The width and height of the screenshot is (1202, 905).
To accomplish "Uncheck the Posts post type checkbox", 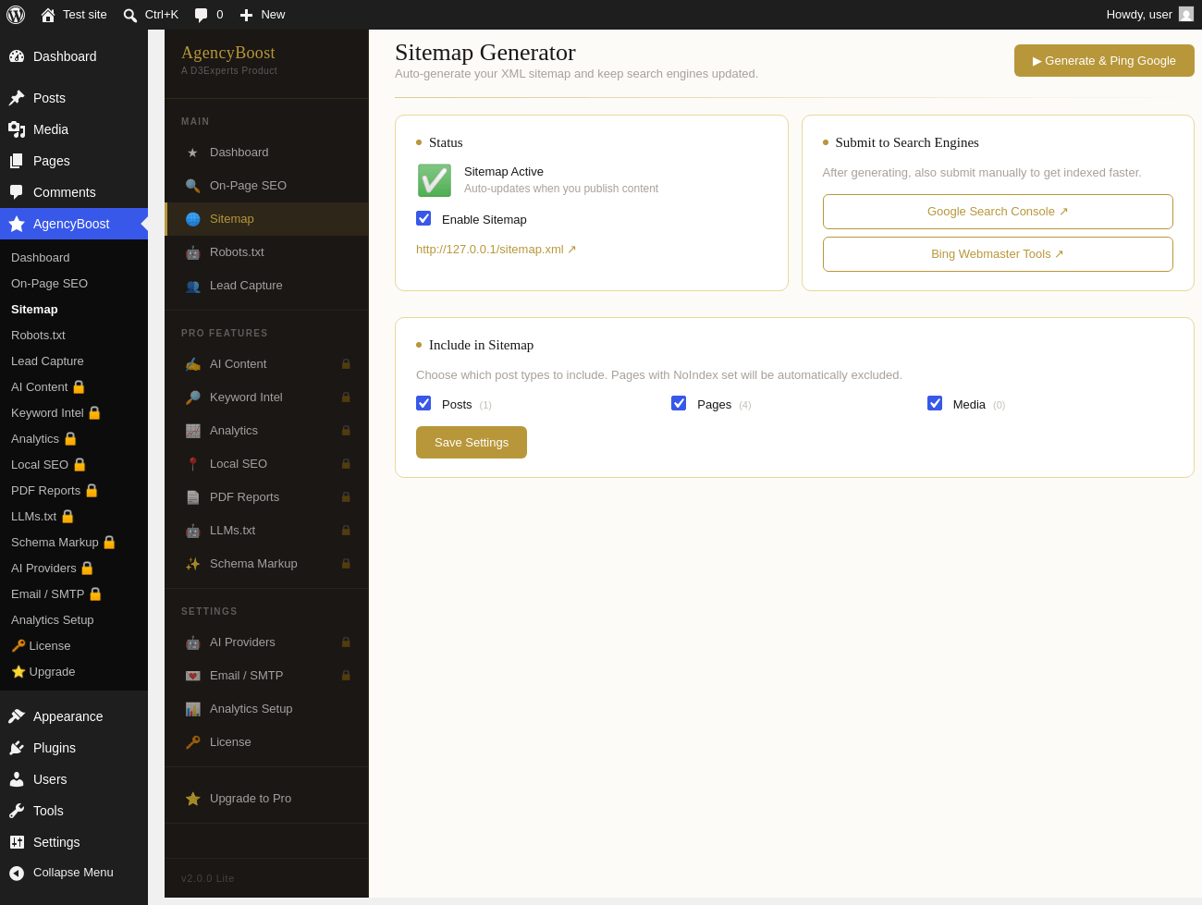I will tap(423, 403).
